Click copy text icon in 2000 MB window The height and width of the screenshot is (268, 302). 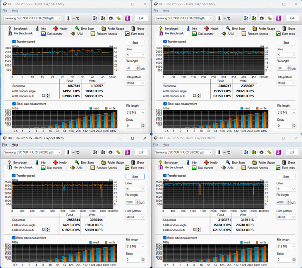95,152
